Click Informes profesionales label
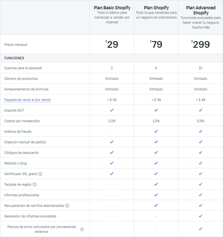Screen dimensions: 223x237 point(22,195)
